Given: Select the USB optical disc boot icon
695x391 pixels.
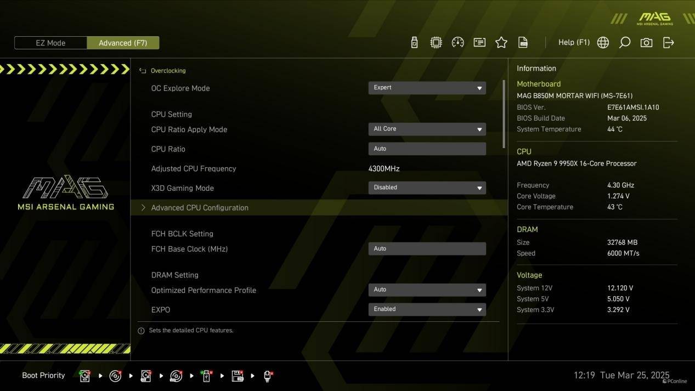Looking at the screenshot, I should pyautogui.click(x=176, y=376).
